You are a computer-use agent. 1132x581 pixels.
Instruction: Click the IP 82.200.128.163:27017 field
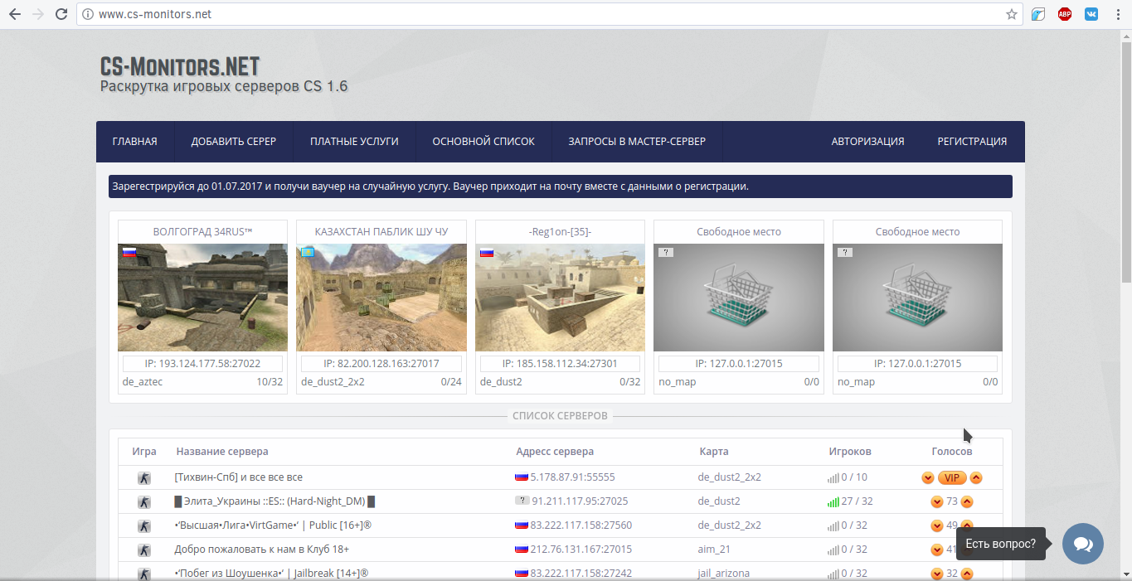pos(381,364)
